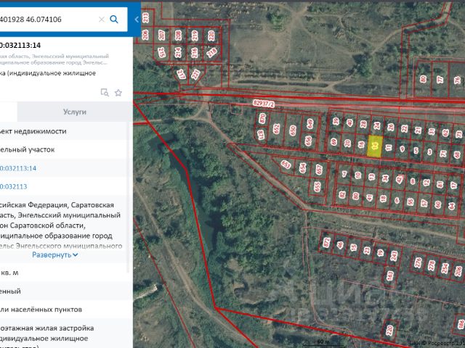Viewport: 465px width, 348px height.
Task: Select parcel 243 on the map
Action: 394,256
